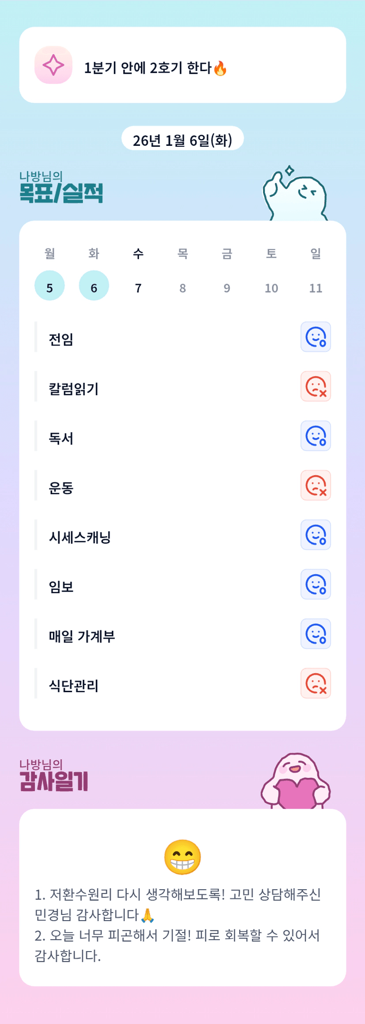Toggle the 칼럼읽기 sad face status

tap(316, 387)
